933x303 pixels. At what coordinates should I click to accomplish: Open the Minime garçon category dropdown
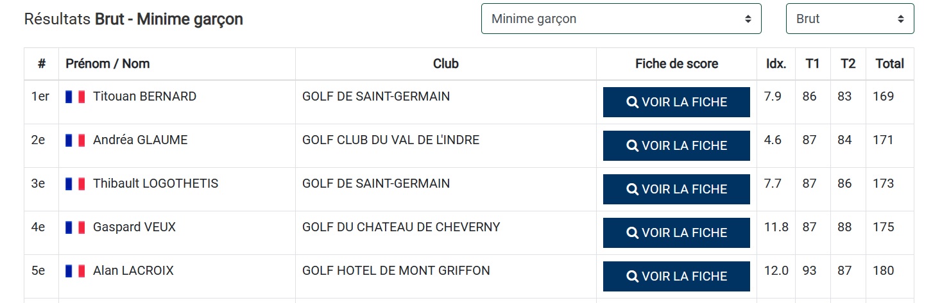[x=621, y=19]
